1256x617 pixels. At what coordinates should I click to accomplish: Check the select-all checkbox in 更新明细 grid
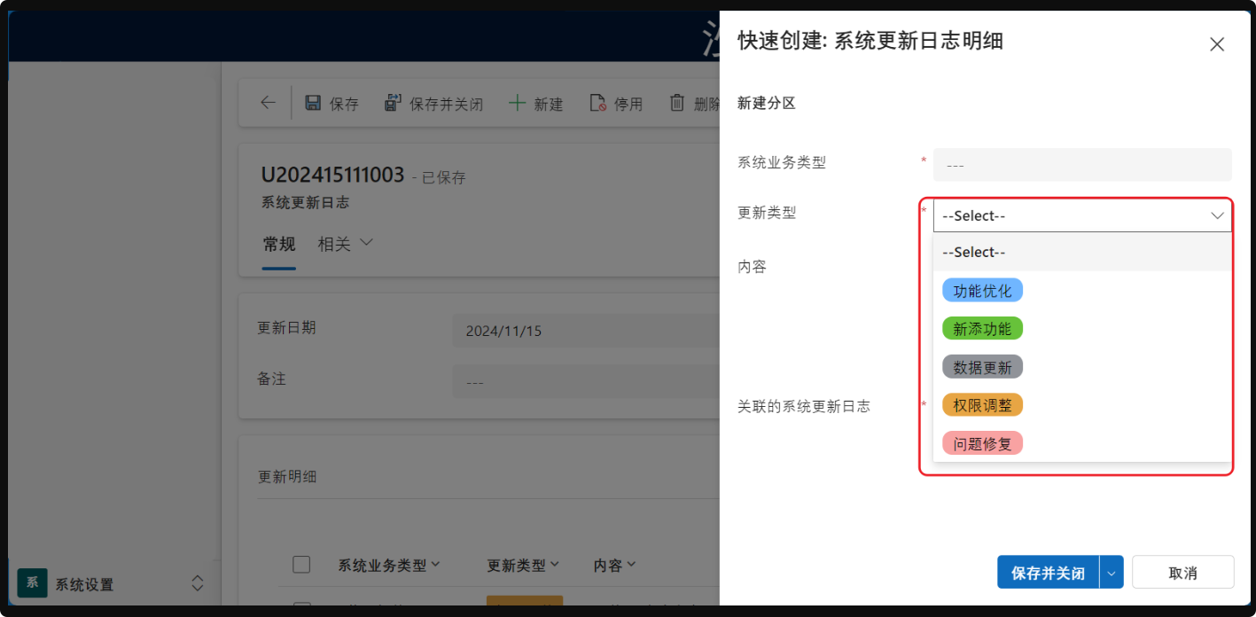[301, 565]
